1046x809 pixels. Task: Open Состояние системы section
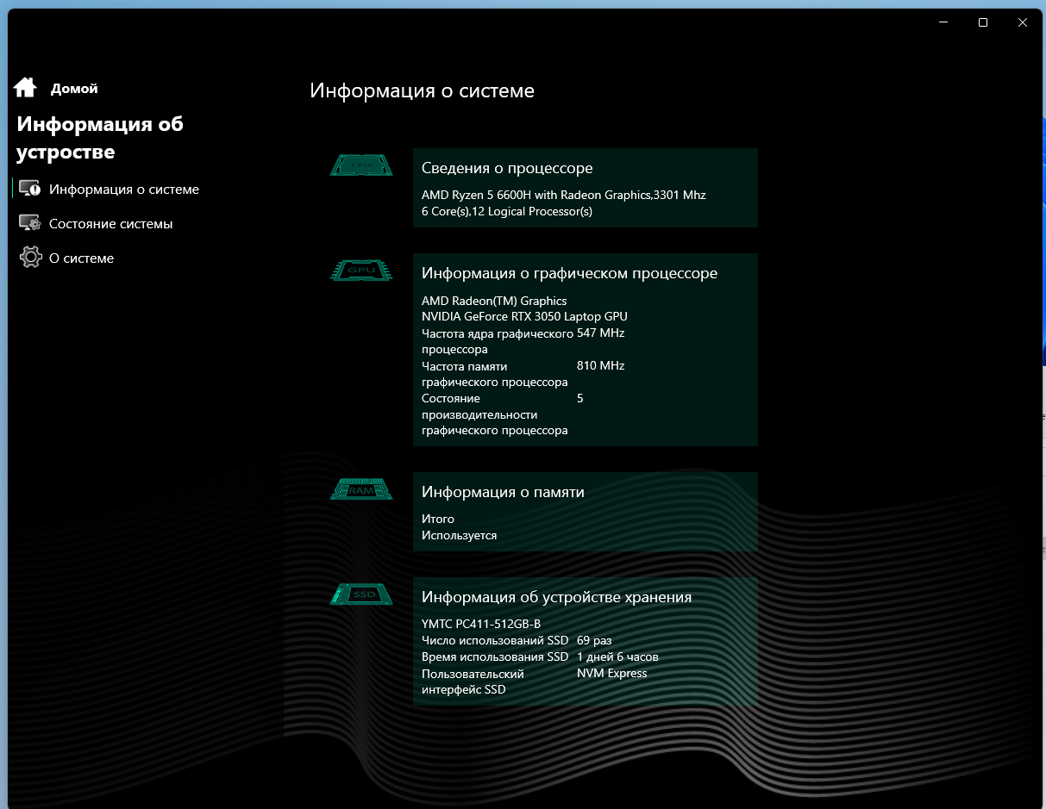(111, 224)
